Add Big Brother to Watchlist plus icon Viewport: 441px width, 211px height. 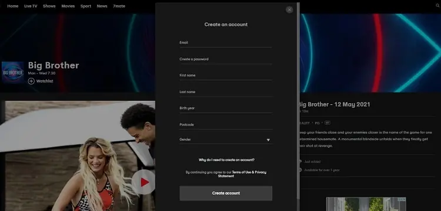(31, 81)
